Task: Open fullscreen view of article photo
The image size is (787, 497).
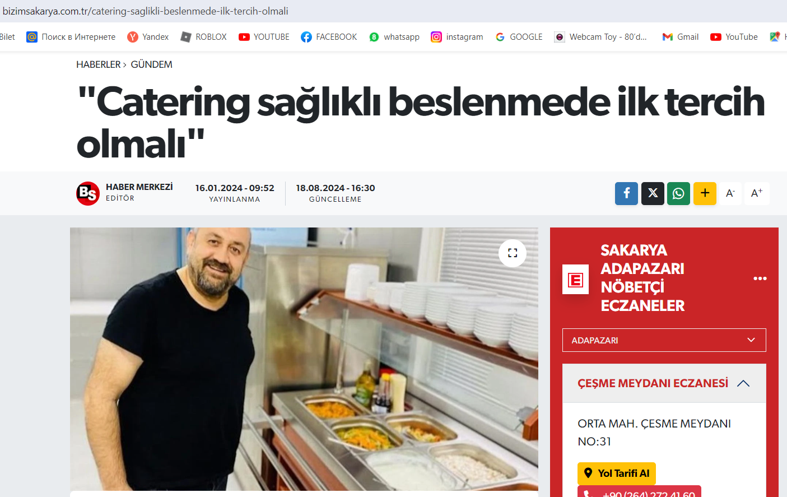Action: click(x=513, y=253)
